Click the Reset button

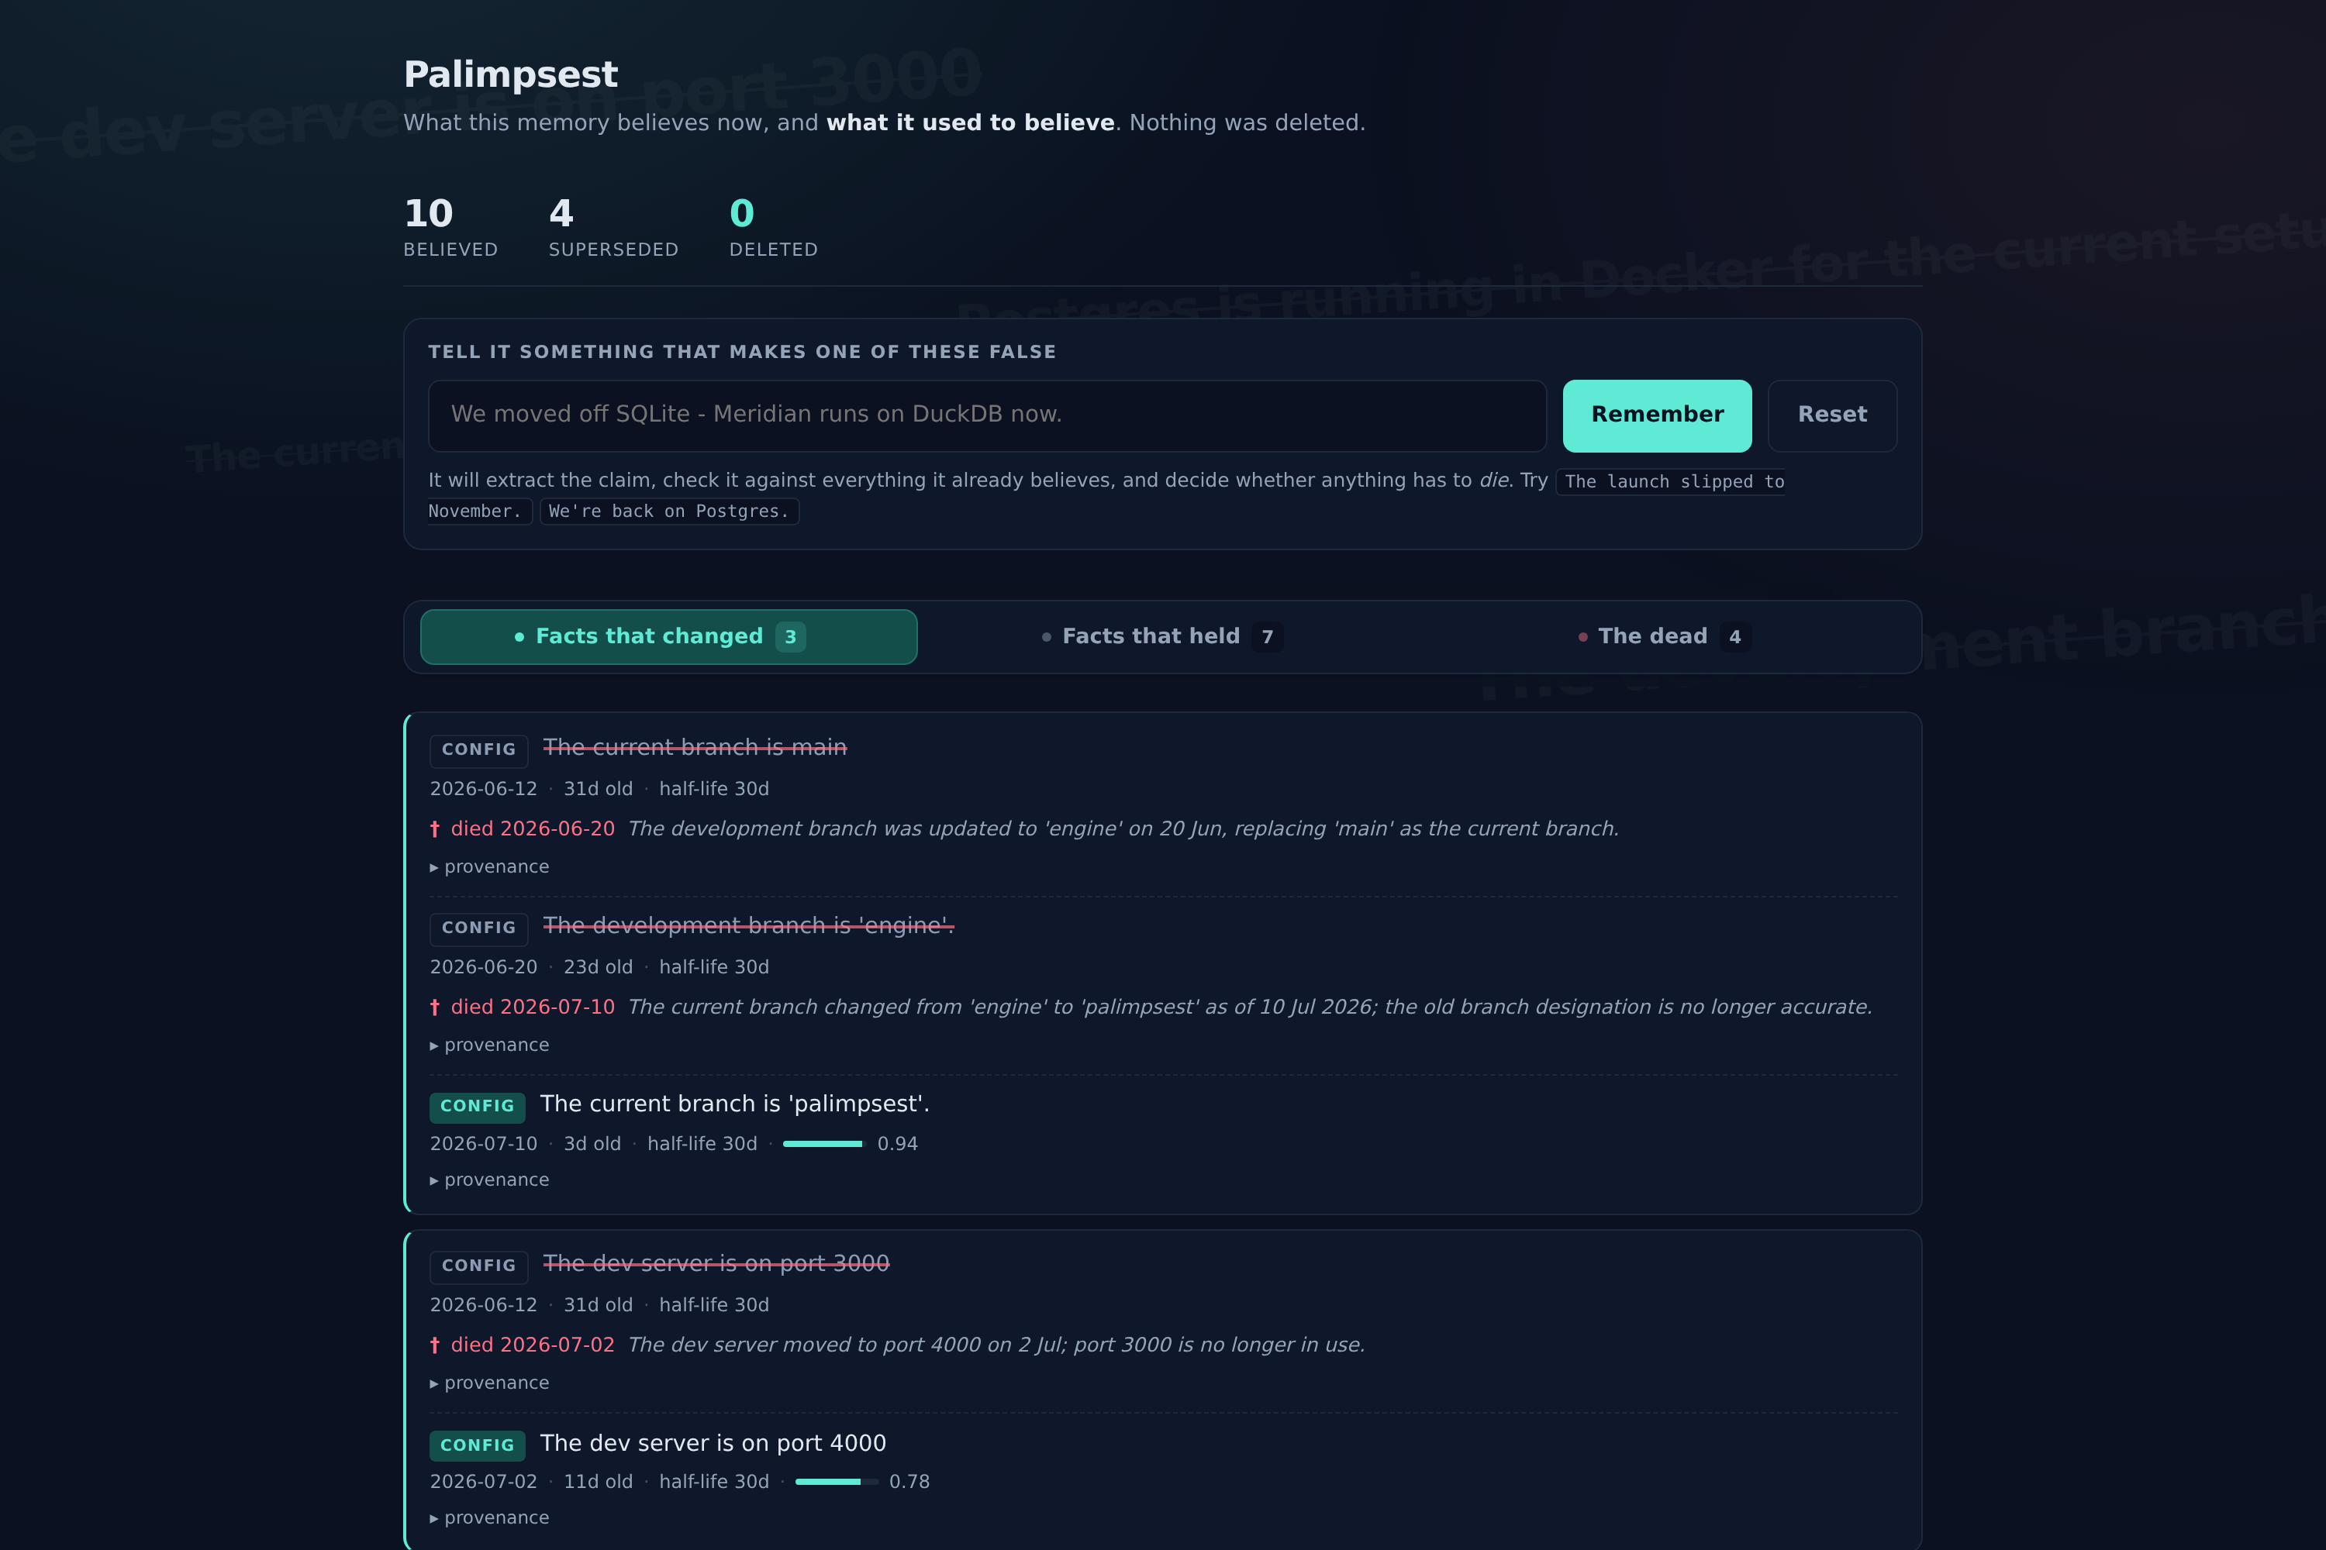(x=1833, y=415)
